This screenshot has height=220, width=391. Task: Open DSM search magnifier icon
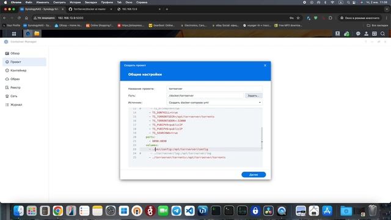pyautogui.click(x=382, y=34)
